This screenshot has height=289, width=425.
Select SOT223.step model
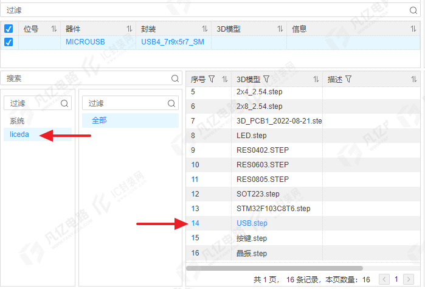click(x=258, y=194)
